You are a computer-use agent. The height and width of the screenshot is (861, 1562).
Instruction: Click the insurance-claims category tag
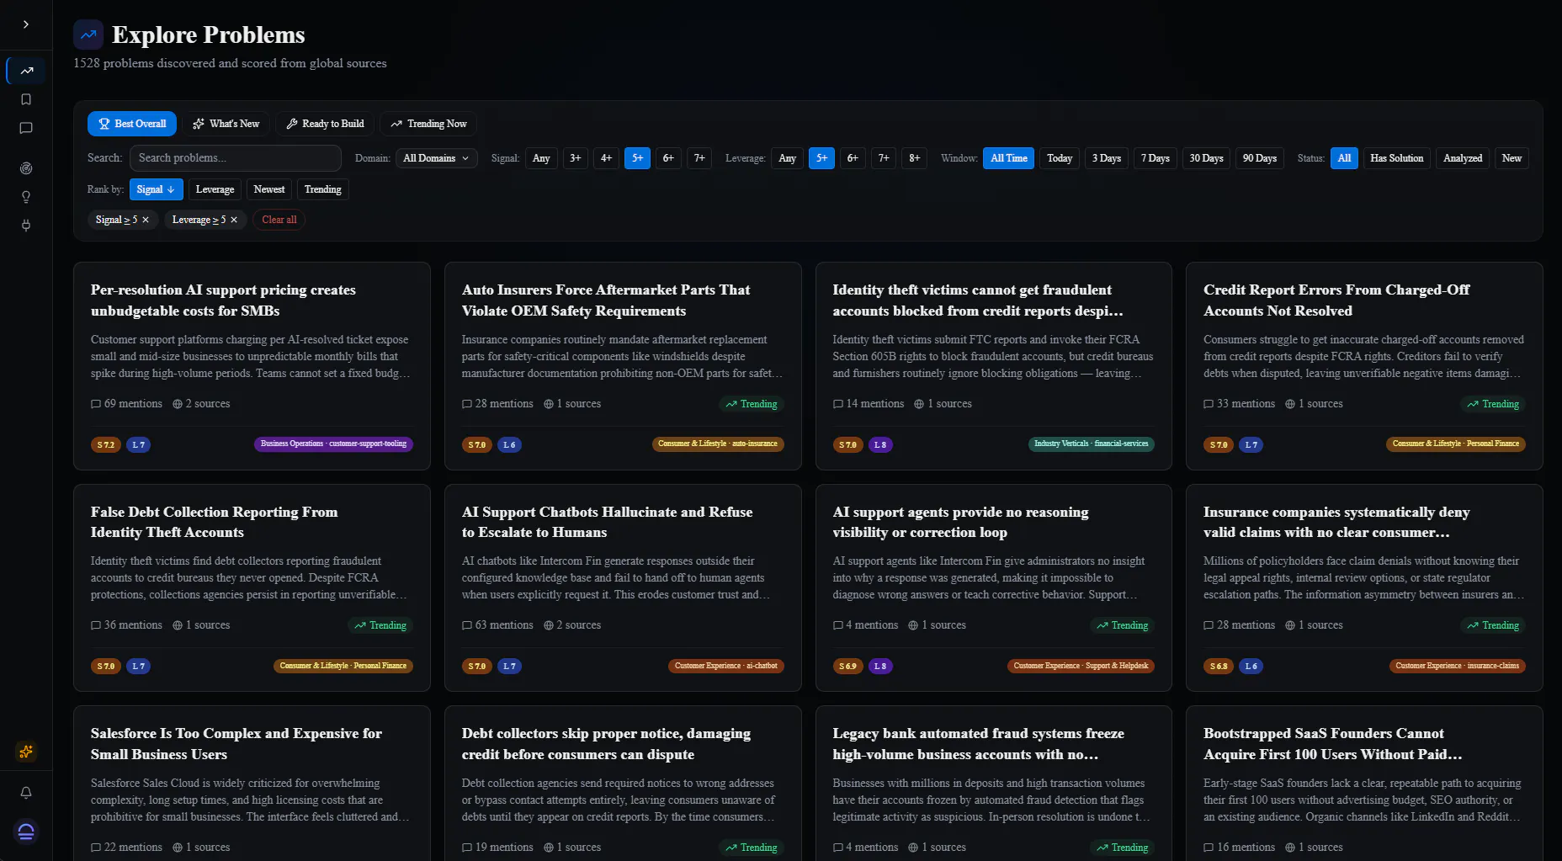pyautogui.click(x=1458, y=666)
